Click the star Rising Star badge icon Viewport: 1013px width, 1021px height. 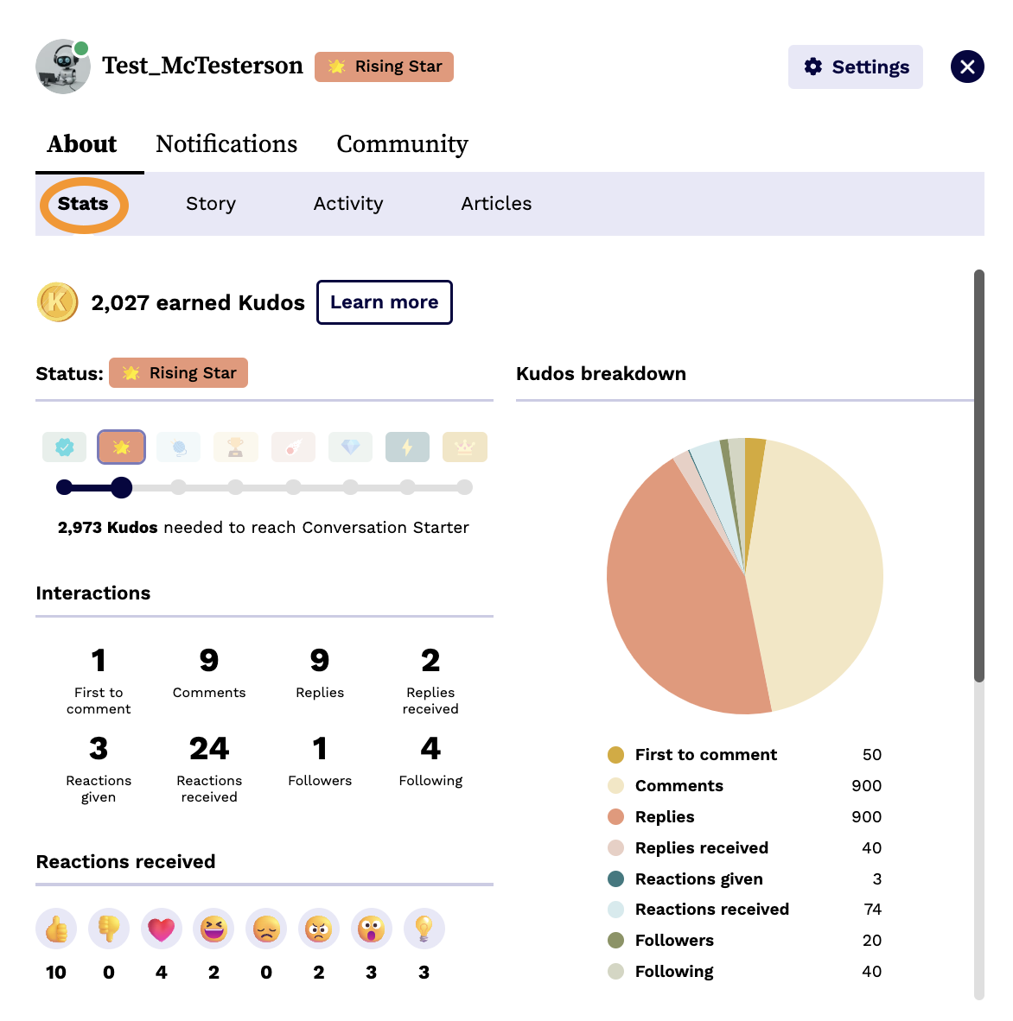[x=121, y=447]
